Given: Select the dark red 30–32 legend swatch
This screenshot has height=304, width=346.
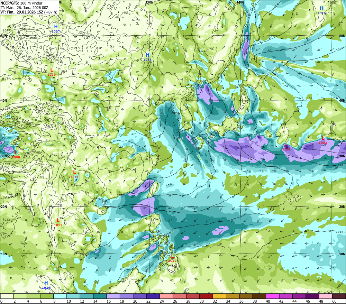Looking at the screenshot, I should 206,296.
